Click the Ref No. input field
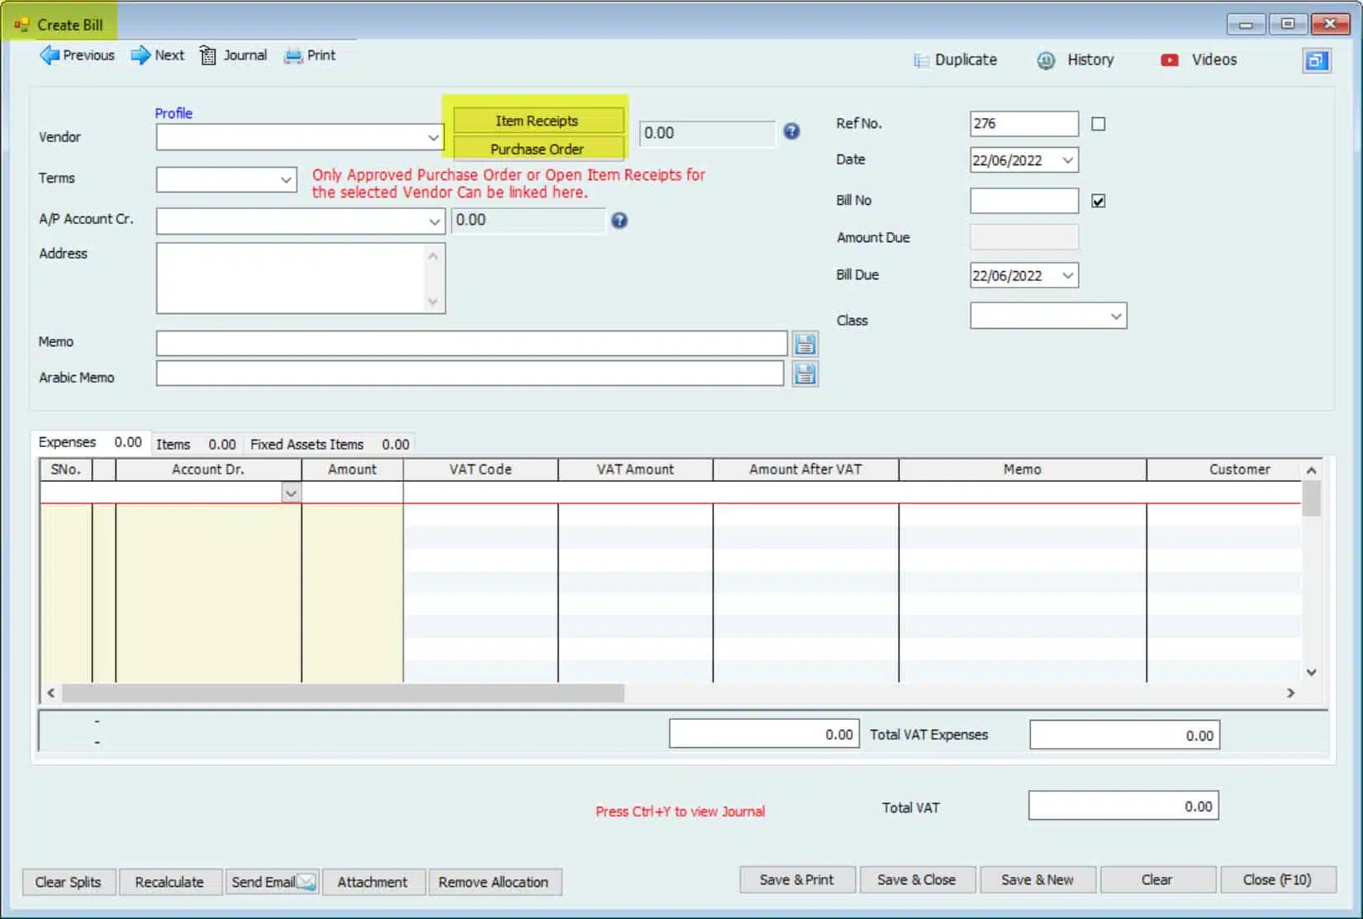 [1023, 124]
